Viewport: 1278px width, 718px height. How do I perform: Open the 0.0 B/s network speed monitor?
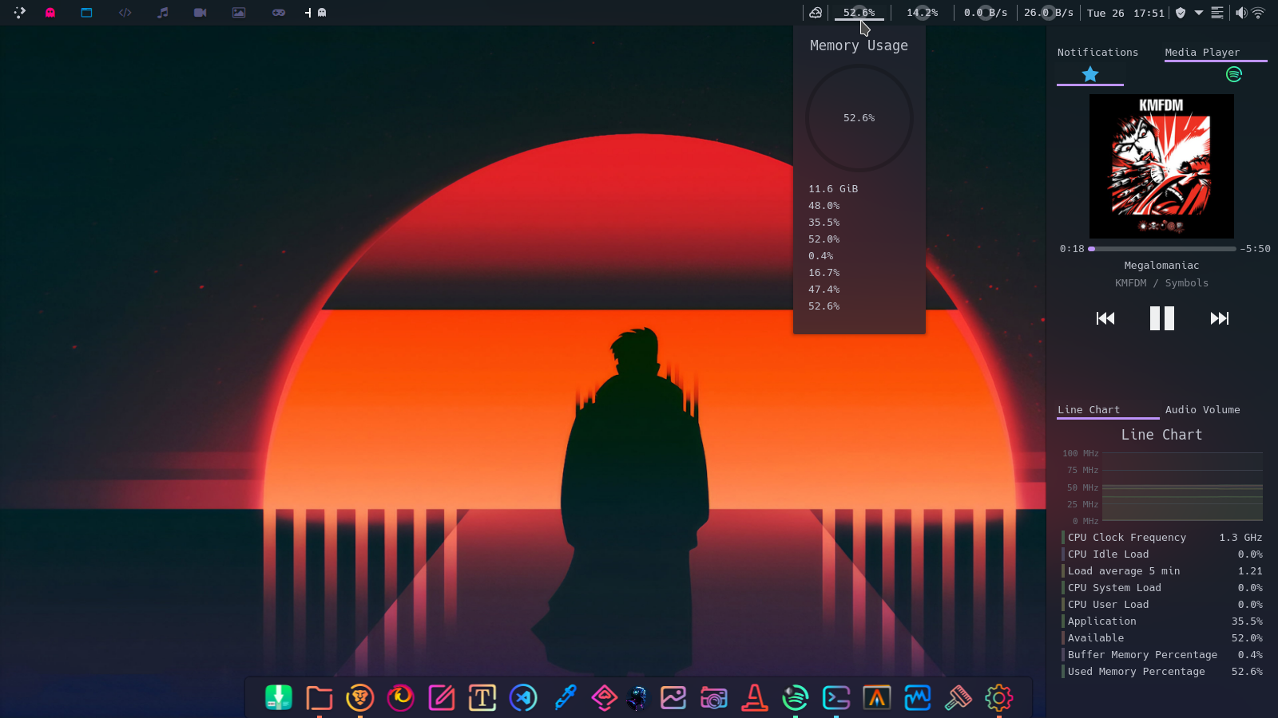986,13
